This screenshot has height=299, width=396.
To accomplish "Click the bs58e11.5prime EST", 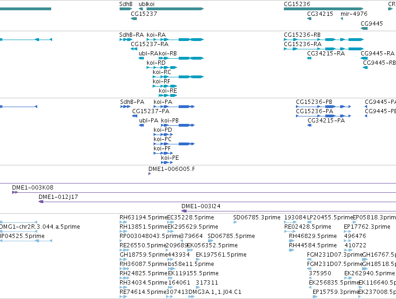I will [172, 269].
